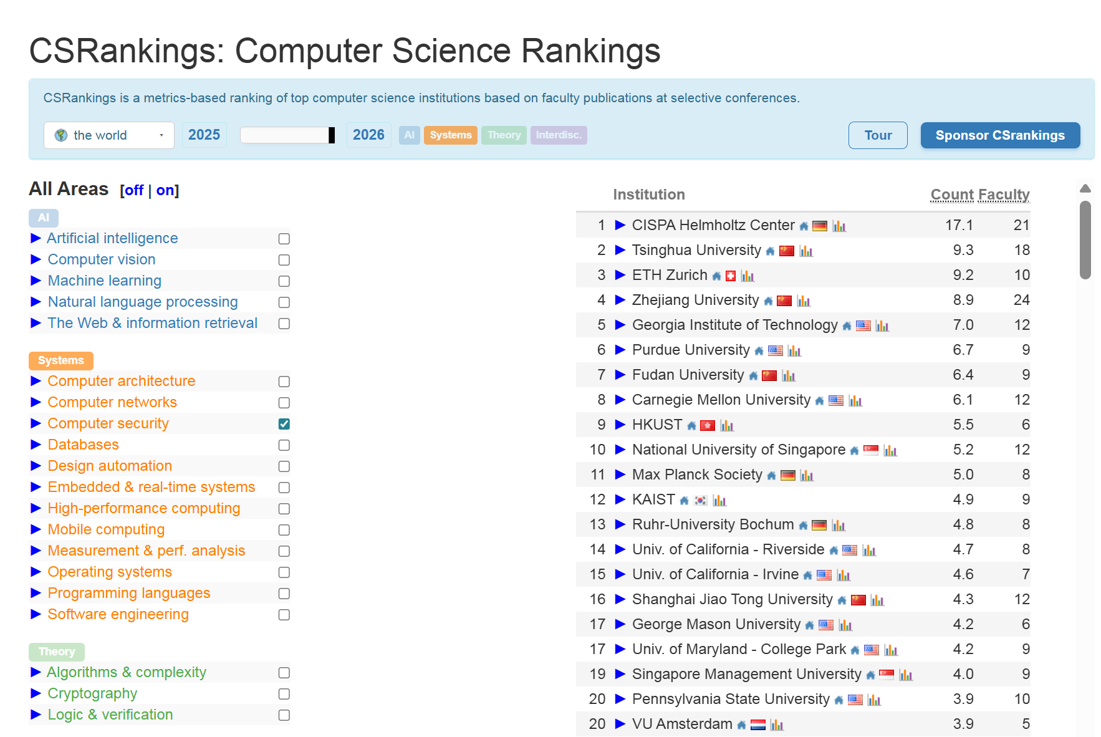1101x737 pixels.
Task: Expand the Databases area triangle
Action: 36,445
